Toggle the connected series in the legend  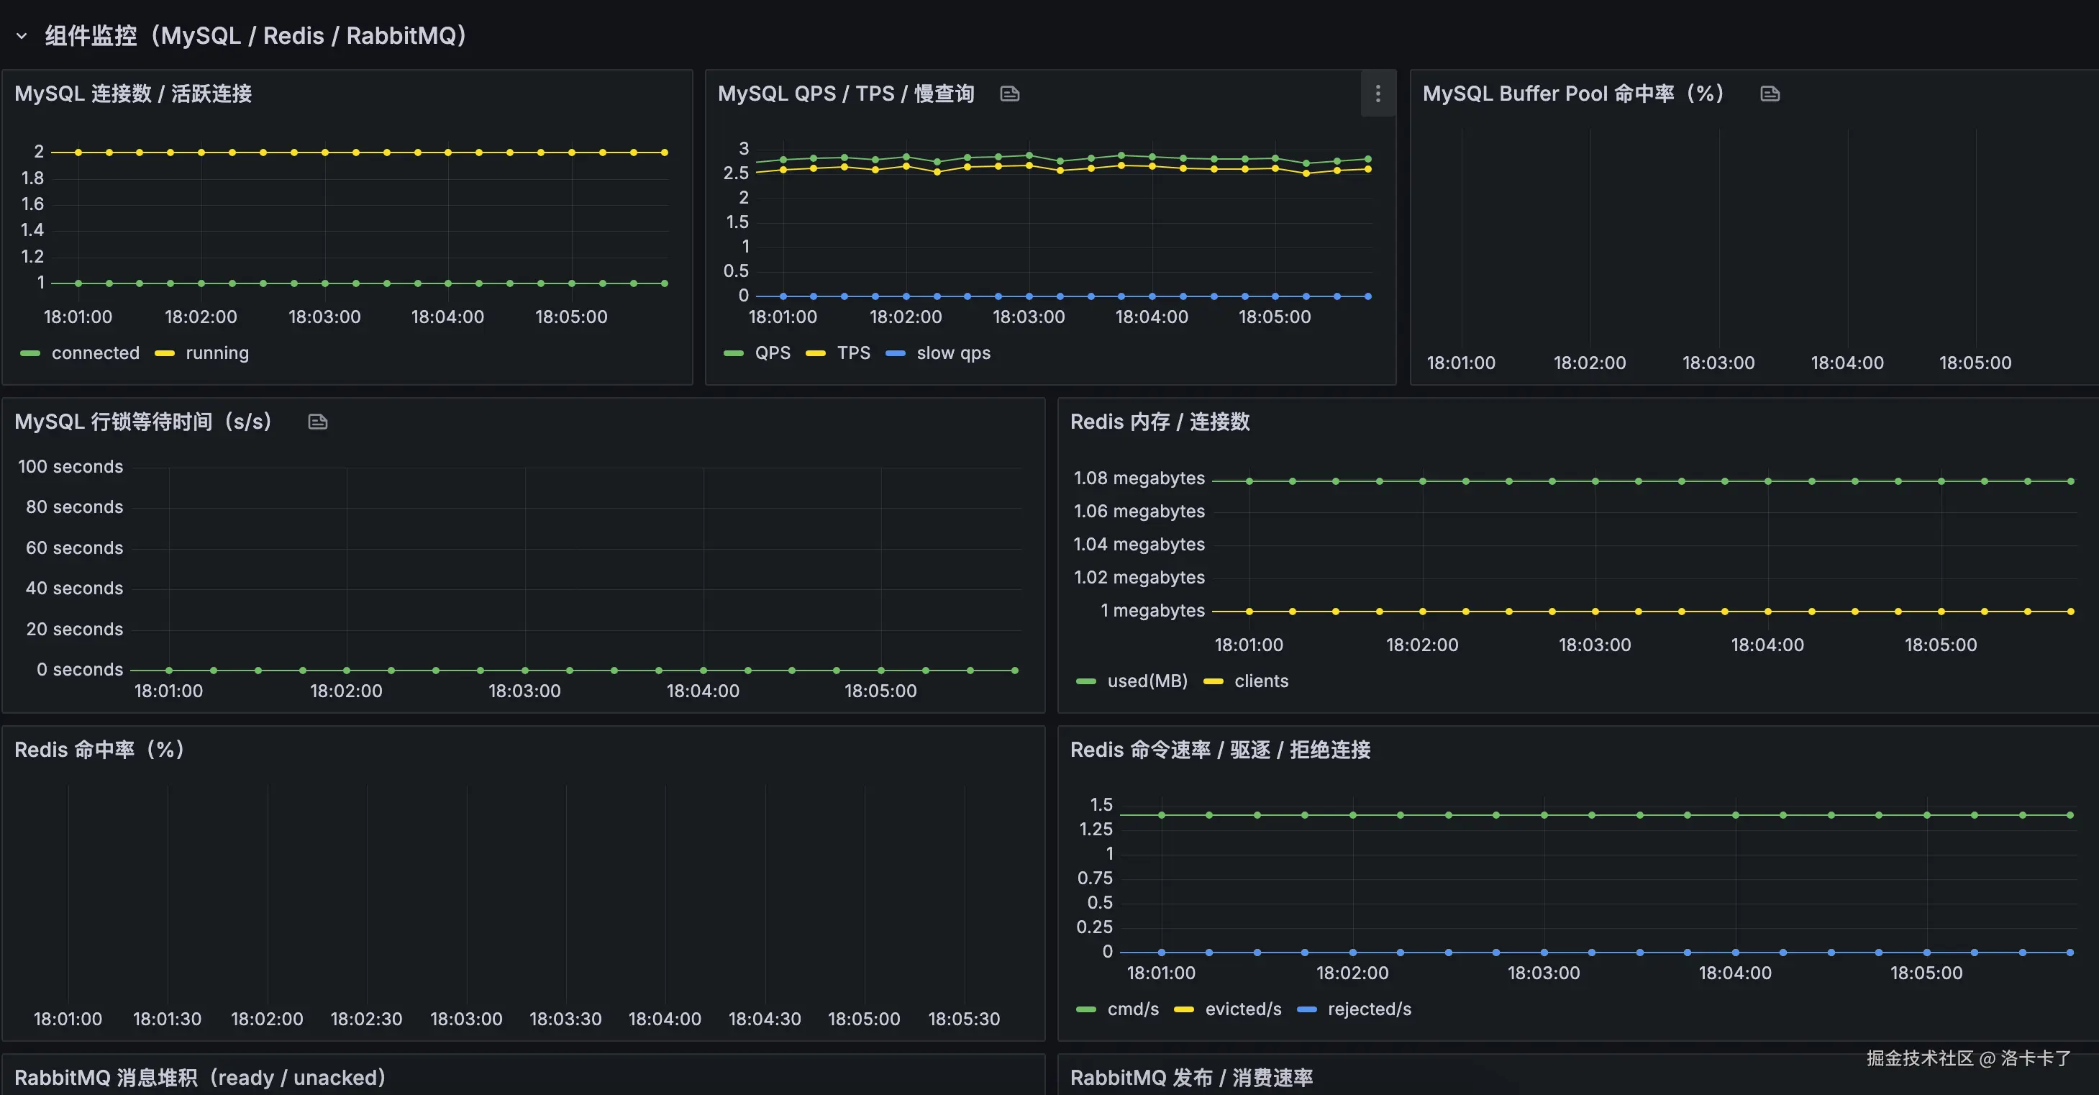click(96, 353)
